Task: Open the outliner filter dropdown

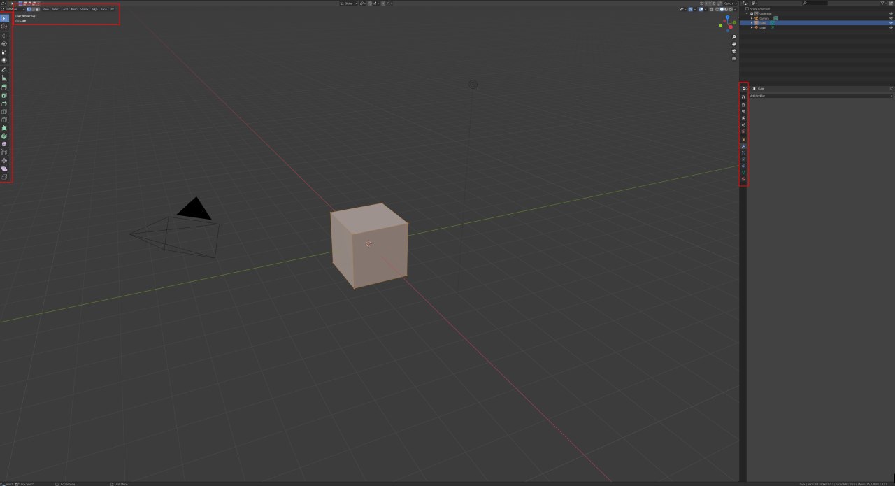Action: click(883, 3)
